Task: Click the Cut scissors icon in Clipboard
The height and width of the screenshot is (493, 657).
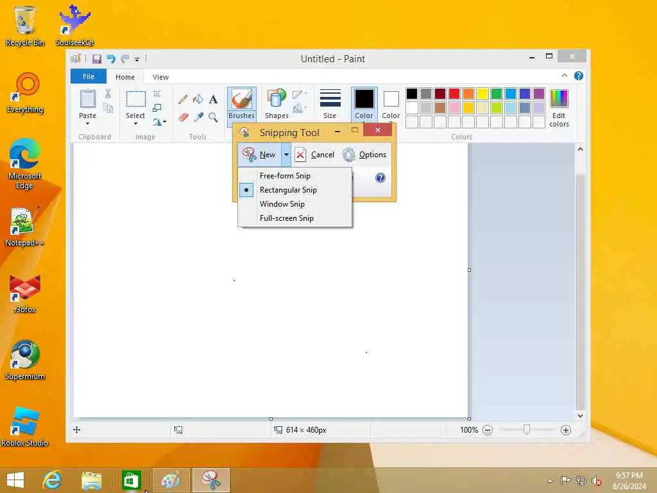Action: point(108,94)
